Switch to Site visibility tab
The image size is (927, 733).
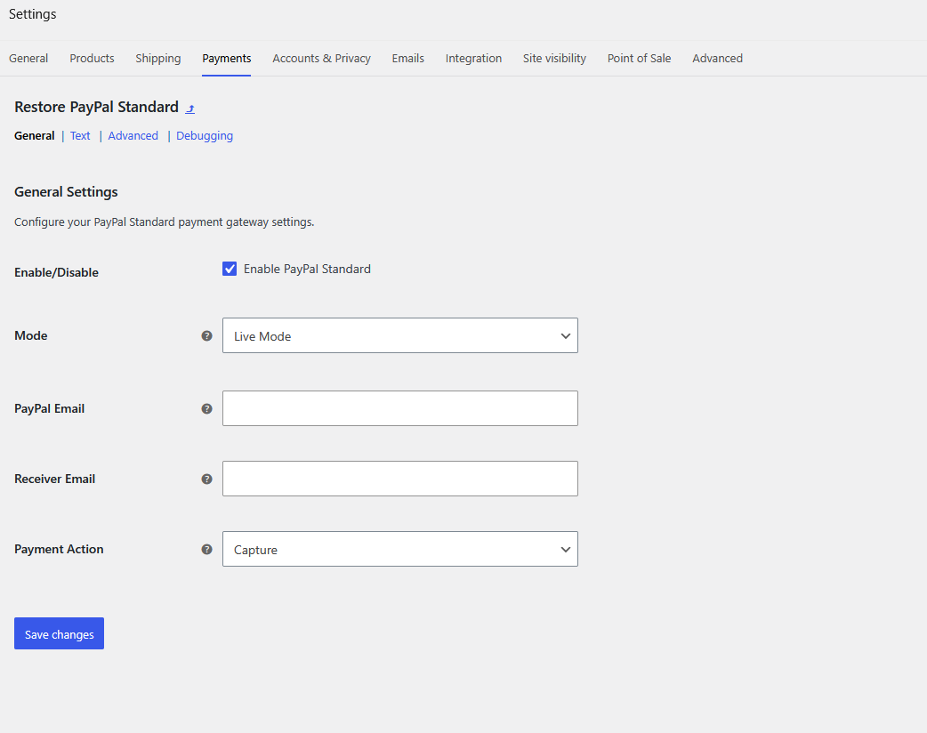coord(554,59)
